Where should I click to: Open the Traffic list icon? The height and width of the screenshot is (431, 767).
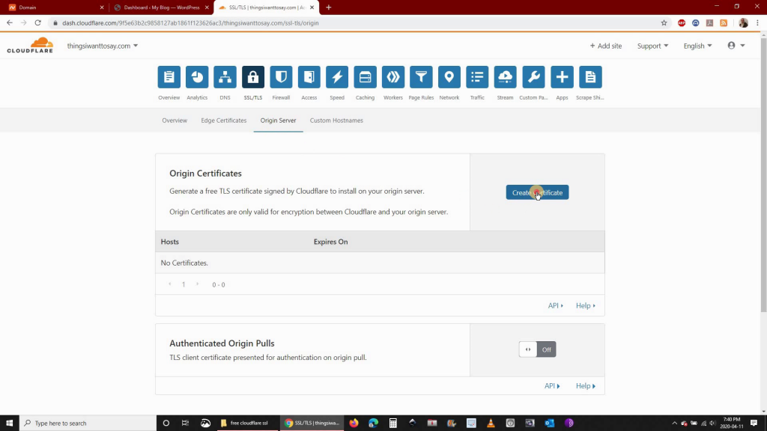click(x=477, y=77)
